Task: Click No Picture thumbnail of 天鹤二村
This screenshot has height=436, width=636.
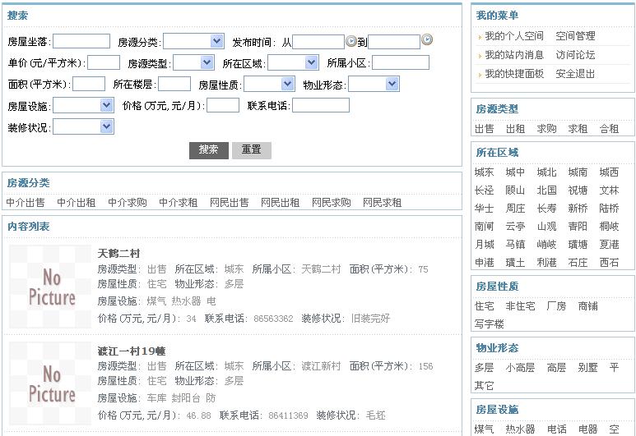Action: tap(50, 287)
